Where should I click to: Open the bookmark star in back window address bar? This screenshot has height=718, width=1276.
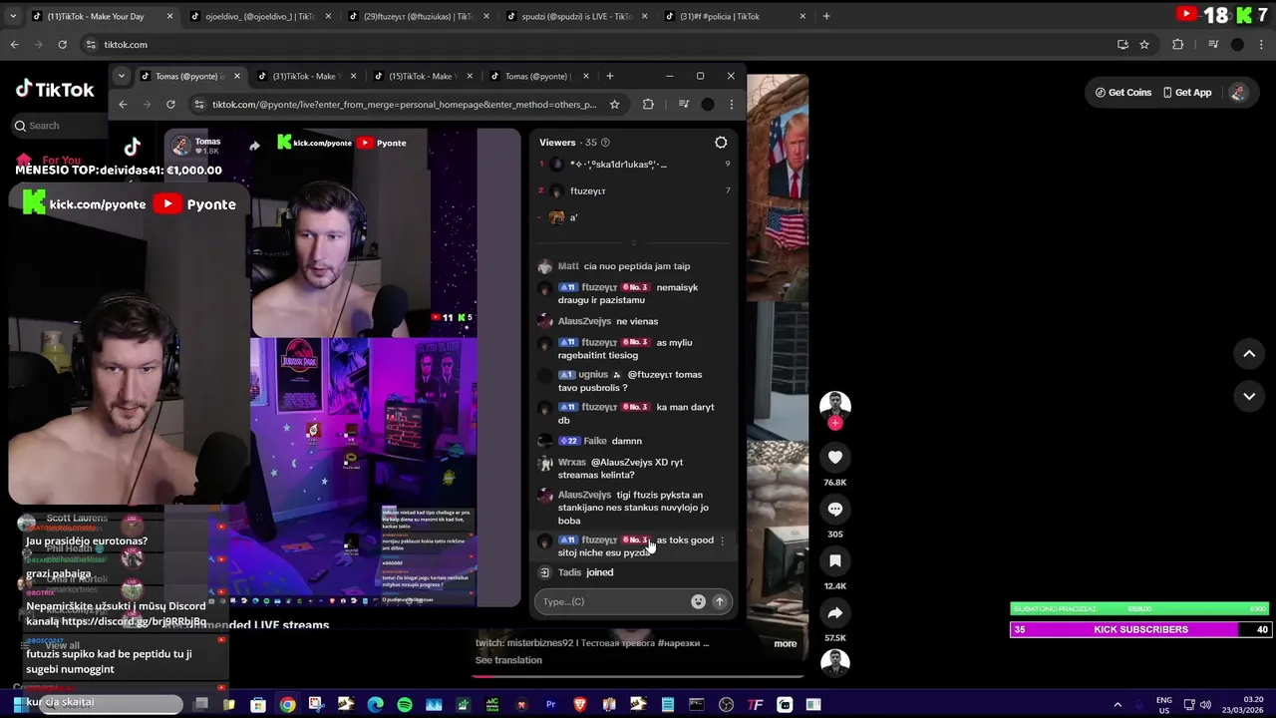click(x=1144, y=45)
